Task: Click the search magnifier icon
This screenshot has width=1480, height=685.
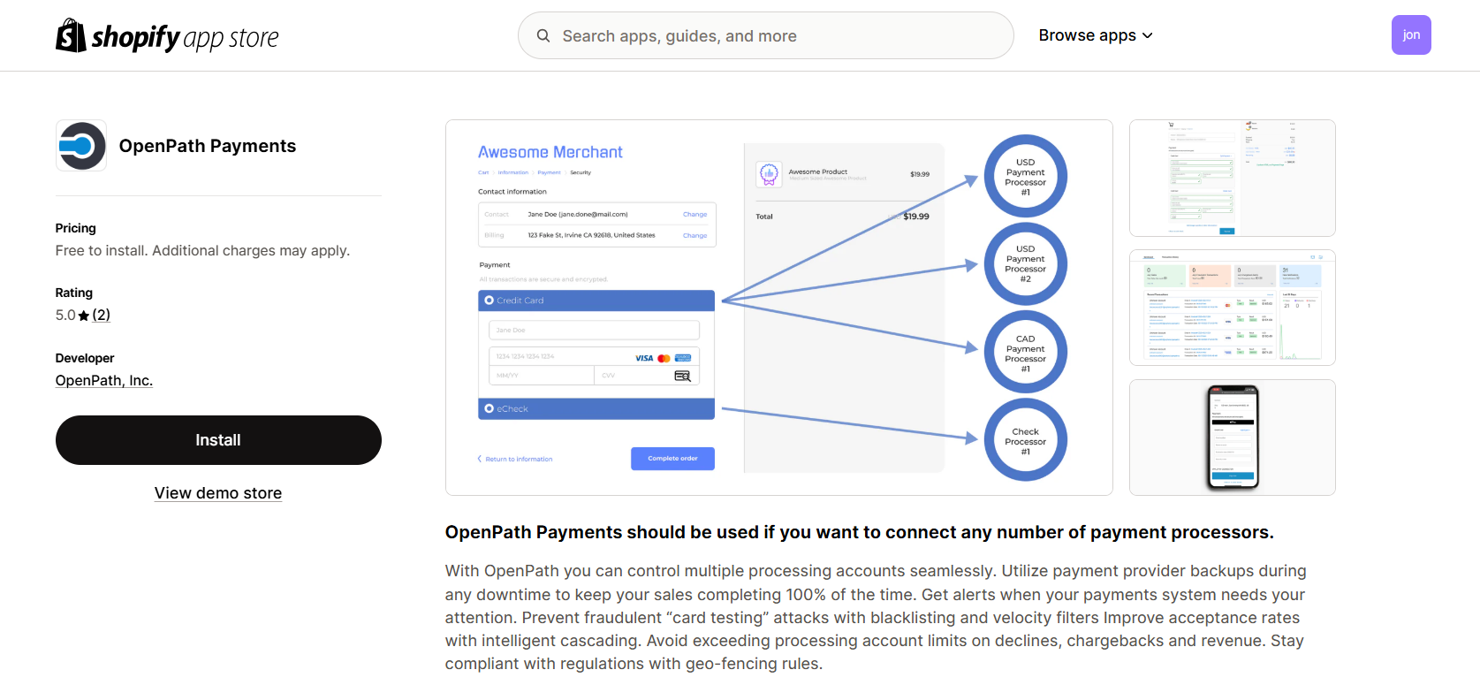Action: (543, 35)
